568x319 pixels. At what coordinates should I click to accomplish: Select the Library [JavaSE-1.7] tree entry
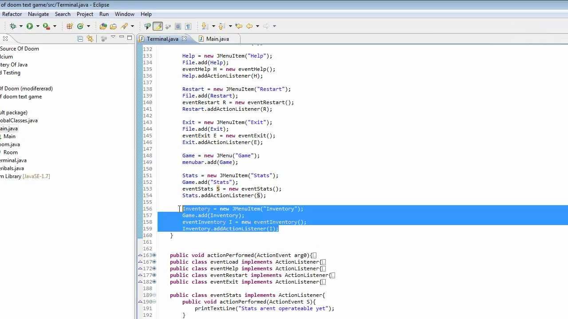25,176
